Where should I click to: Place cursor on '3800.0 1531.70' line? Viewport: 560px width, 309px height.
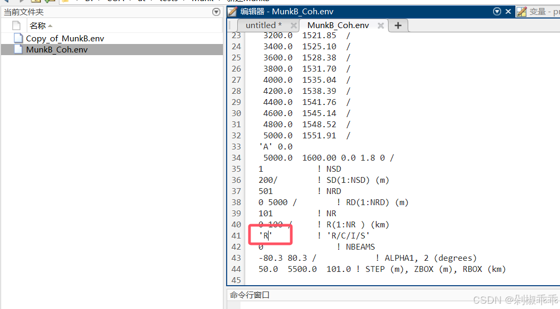pyautogui.click(x=307, y=68)
